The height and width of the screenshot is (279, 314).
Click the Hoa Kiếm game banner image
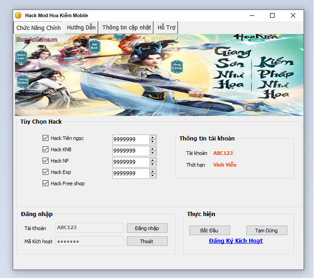(x=159, y=75)
